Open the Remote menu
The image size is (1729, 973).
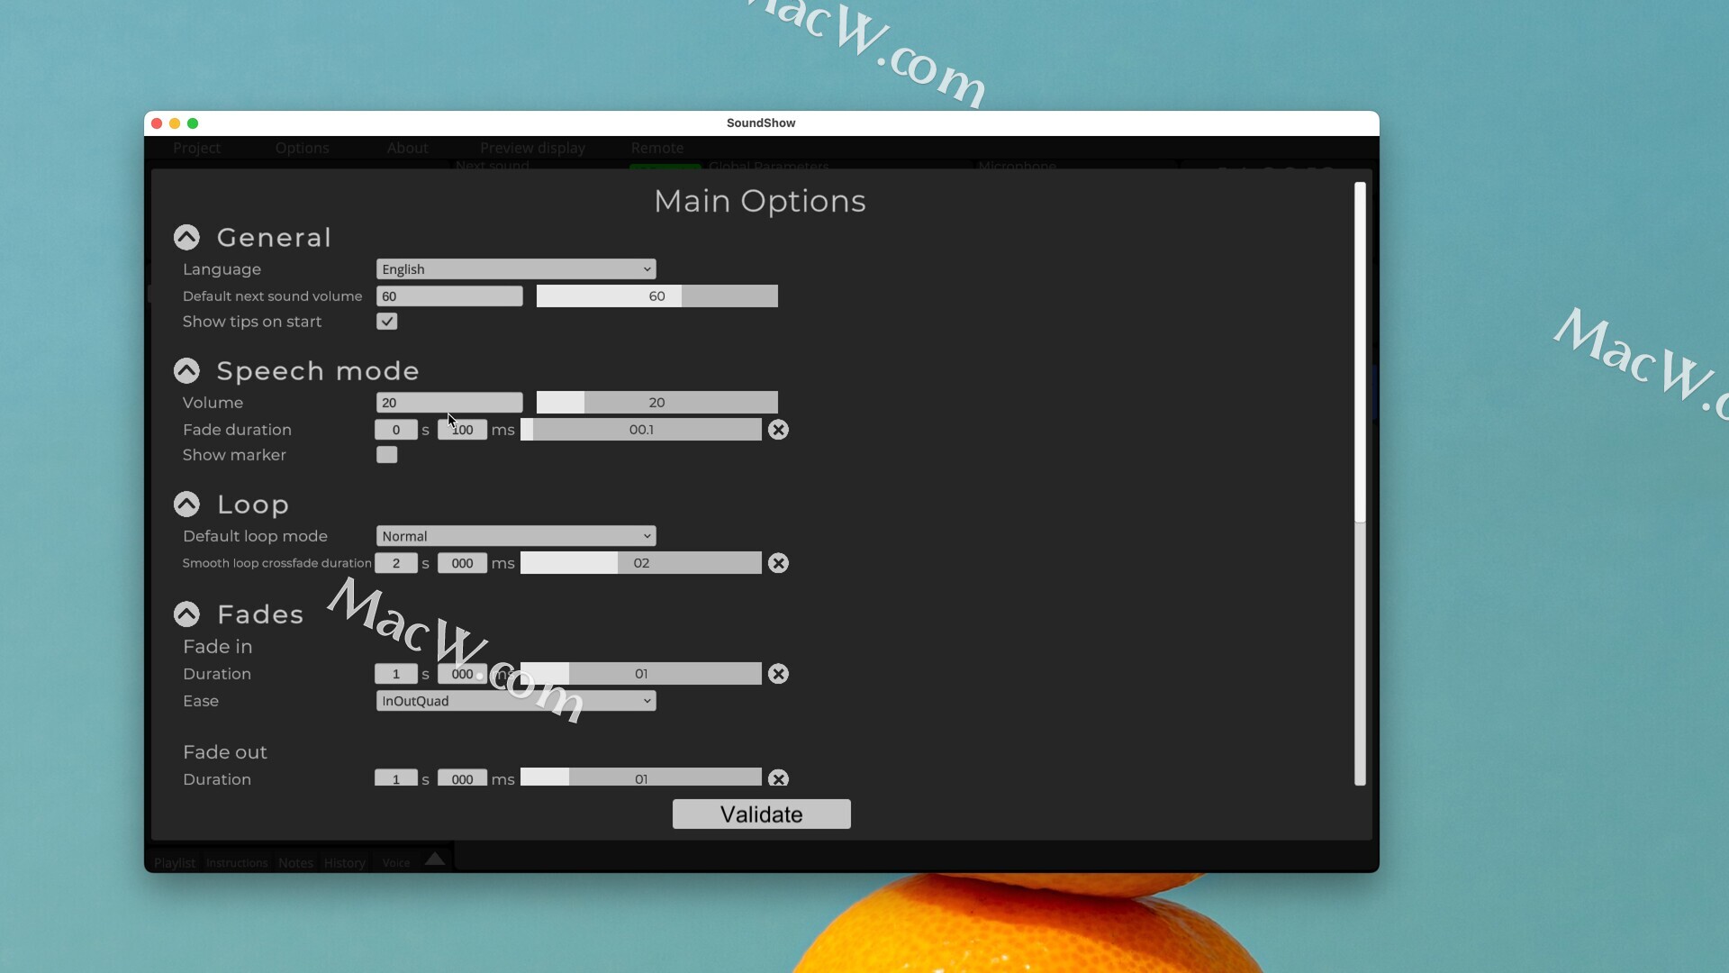(657, 148)
